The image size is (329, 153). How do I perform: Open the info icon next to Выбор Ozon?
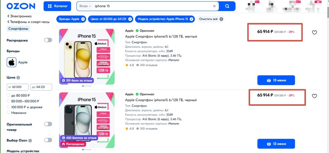point(30,140)
